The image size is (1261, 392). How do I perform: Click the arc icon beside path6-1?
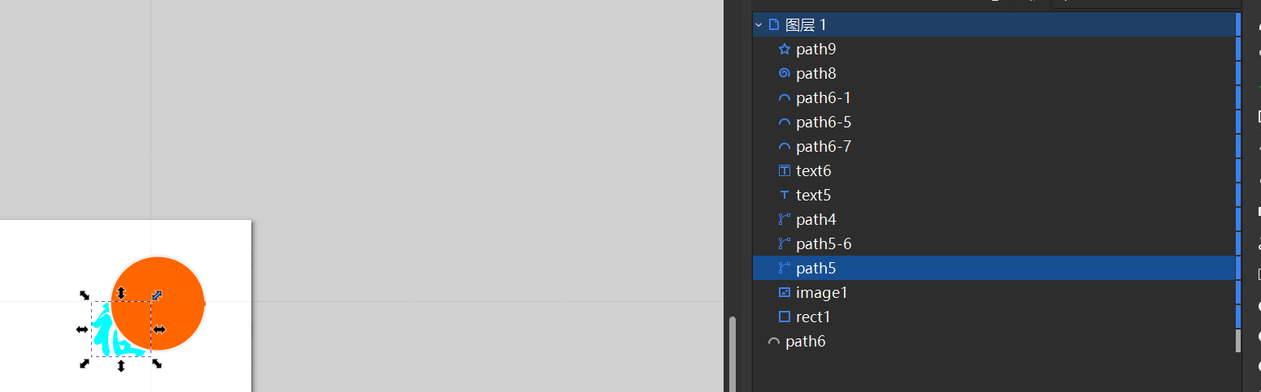coord(784,98)
